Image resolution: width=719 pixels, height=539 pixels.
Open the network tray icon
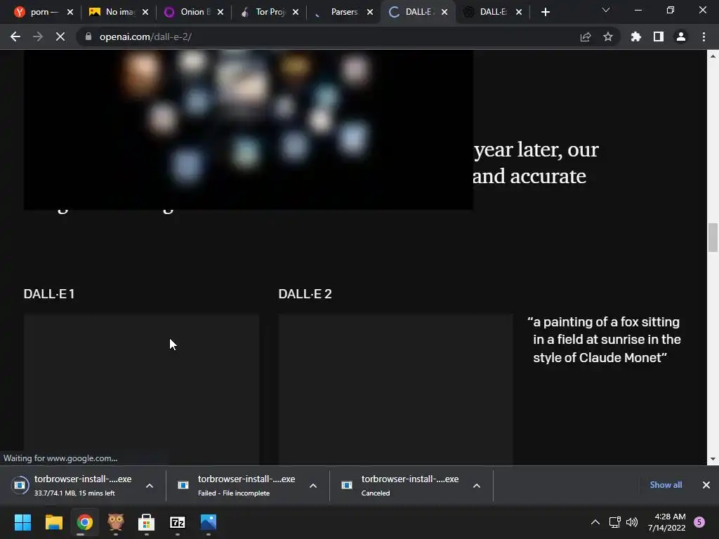[x=614, y=522]
